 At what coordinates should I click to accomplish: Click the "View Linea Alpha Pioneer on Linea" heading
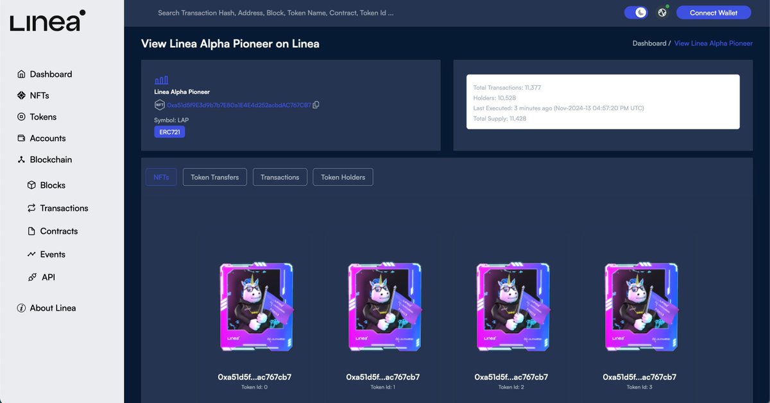click(230, 44)
